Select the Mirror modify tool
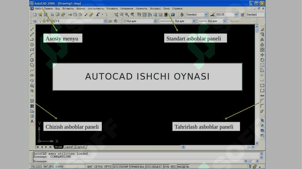The image size is (302, 169). [x=262, y=39]
